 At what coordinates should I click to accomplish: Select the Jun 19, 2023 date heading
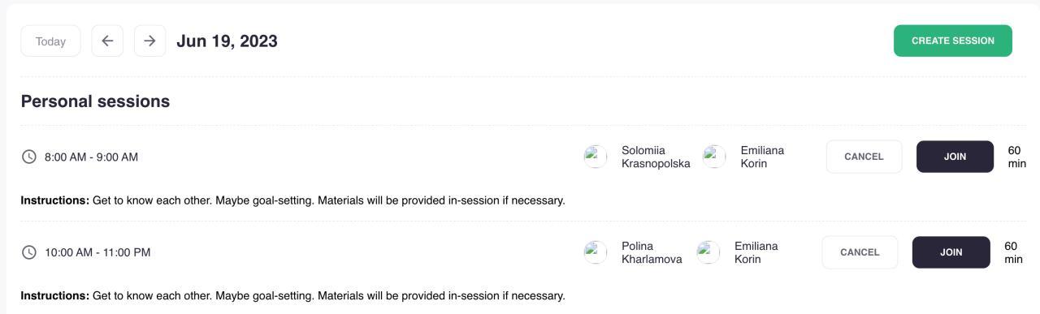click(x=227, y=41)
